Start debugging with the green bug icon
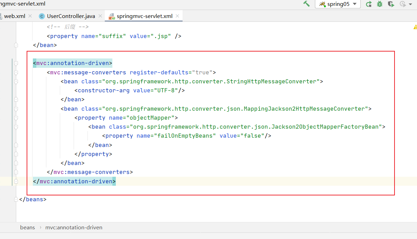 380,4
